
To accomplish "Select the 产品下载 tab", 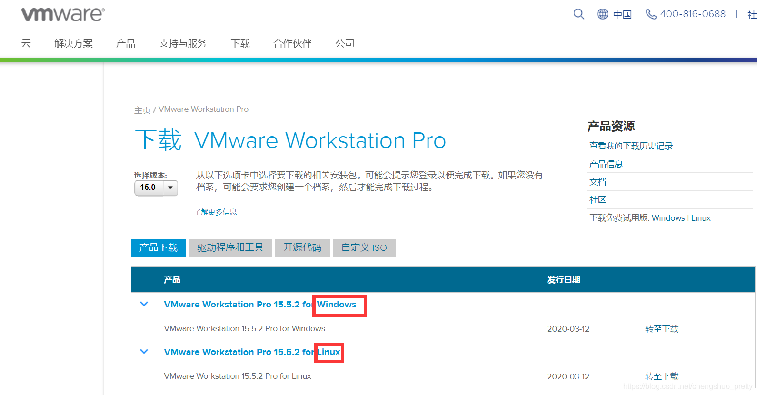I will pos(158,247).
